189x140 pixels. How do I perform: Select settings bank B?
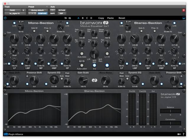pos(83,18)
